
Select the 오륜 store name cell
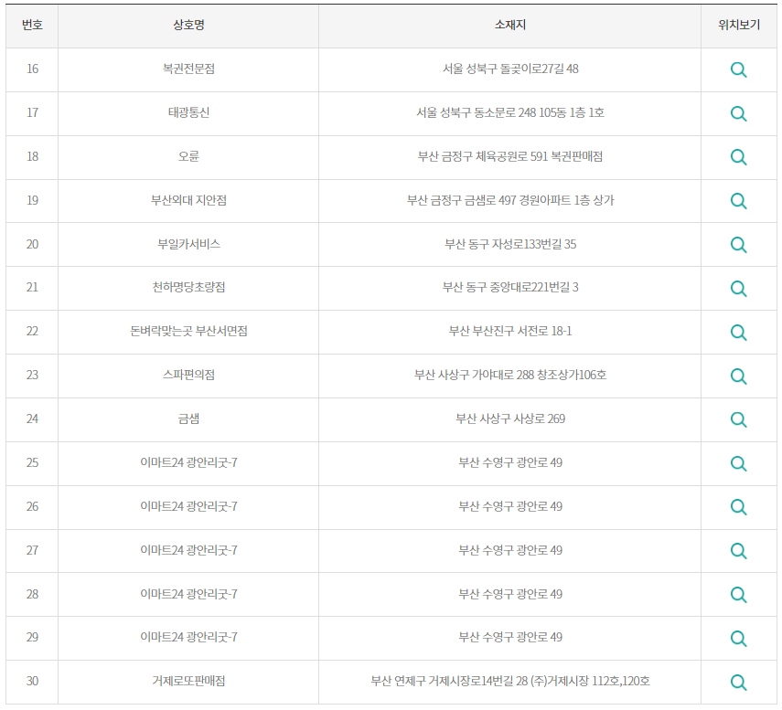point(188,156)
